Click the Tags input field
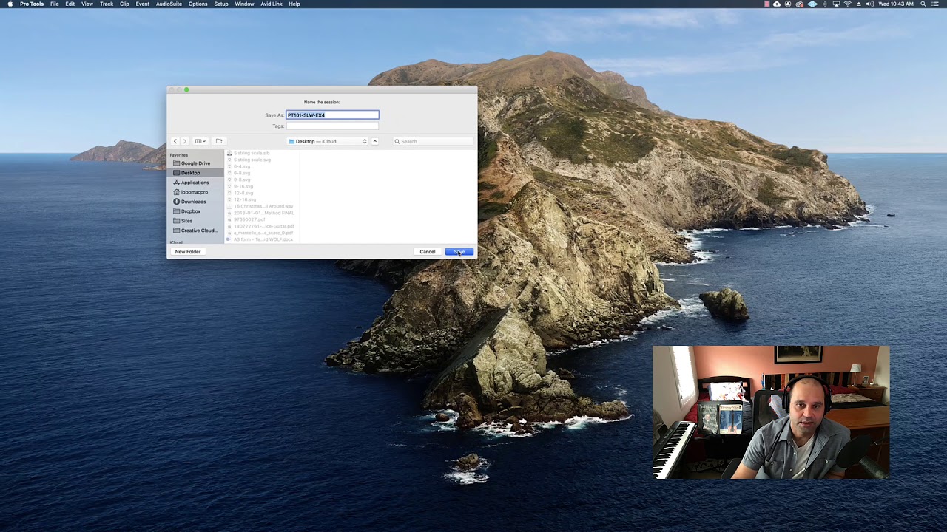The height and width of the screenshot is (532, 947). [x=332, y=126]
